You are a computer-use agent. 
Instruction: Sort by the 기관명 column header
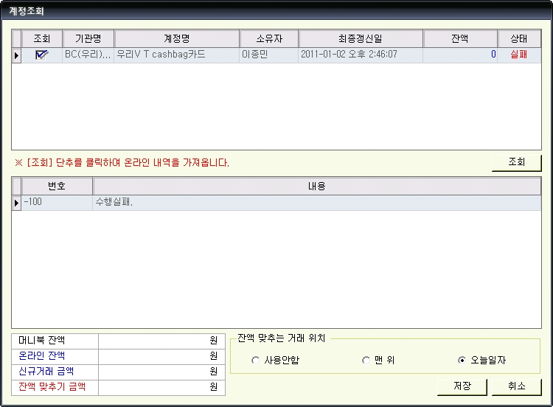(88, 39)
